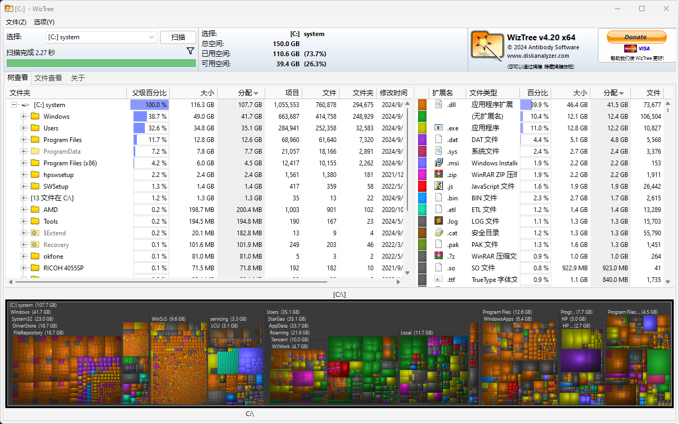Click the .sys file type icon
The height and width of the screenshot is (424, 679).
tap(439, 152)
